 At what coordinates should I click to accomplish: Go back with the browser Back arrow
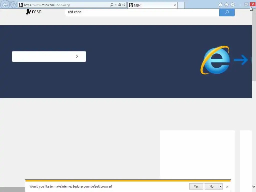(x=5, y=5)
